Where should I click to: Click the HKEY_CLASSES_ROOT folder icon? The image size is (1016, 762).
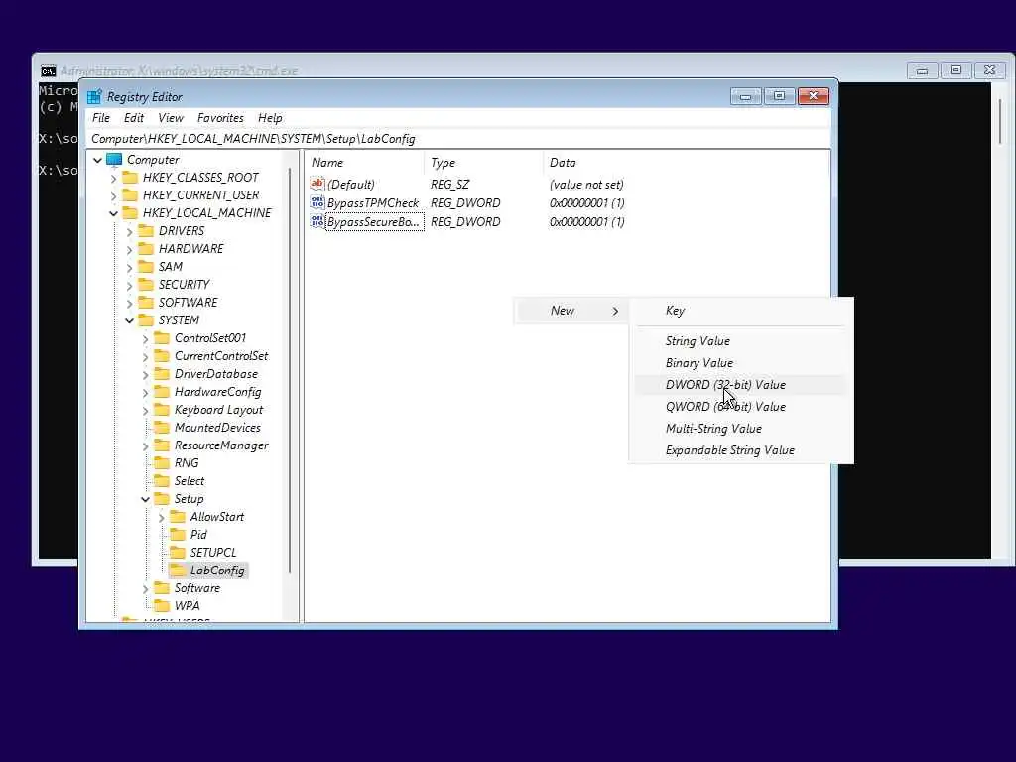(130, 178)
